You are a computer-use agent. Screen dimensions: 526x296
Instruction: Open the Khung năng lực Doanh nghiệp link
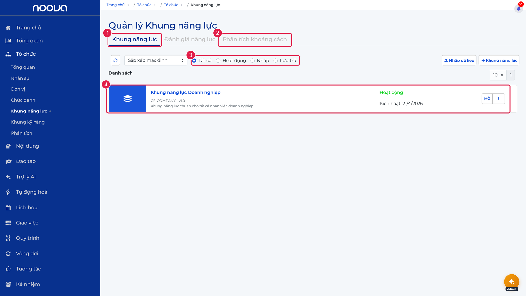pyautogui.click(x=185, y=92)
